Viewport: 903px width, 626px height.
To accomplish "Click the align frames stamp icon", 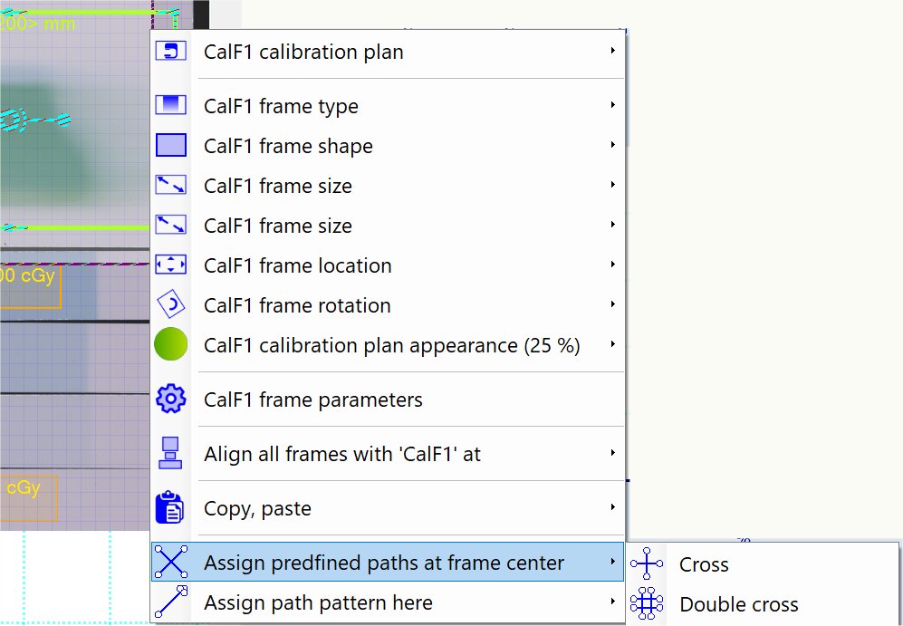I will pos(170,454).
